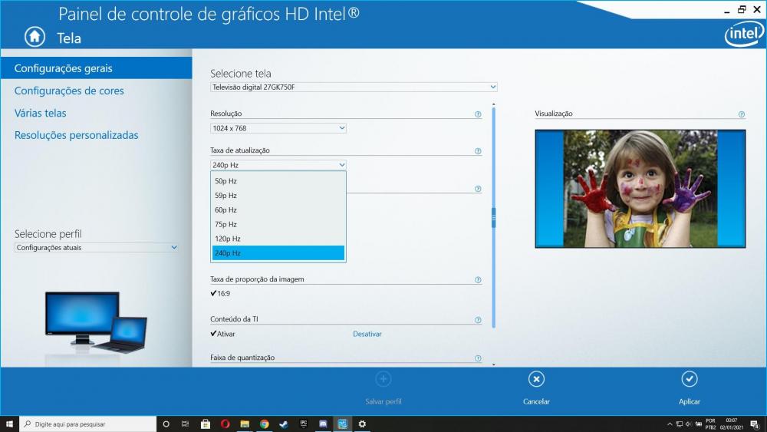Open help for Conteúdo da TI
The image size is (767, 432).
point(478,320)
